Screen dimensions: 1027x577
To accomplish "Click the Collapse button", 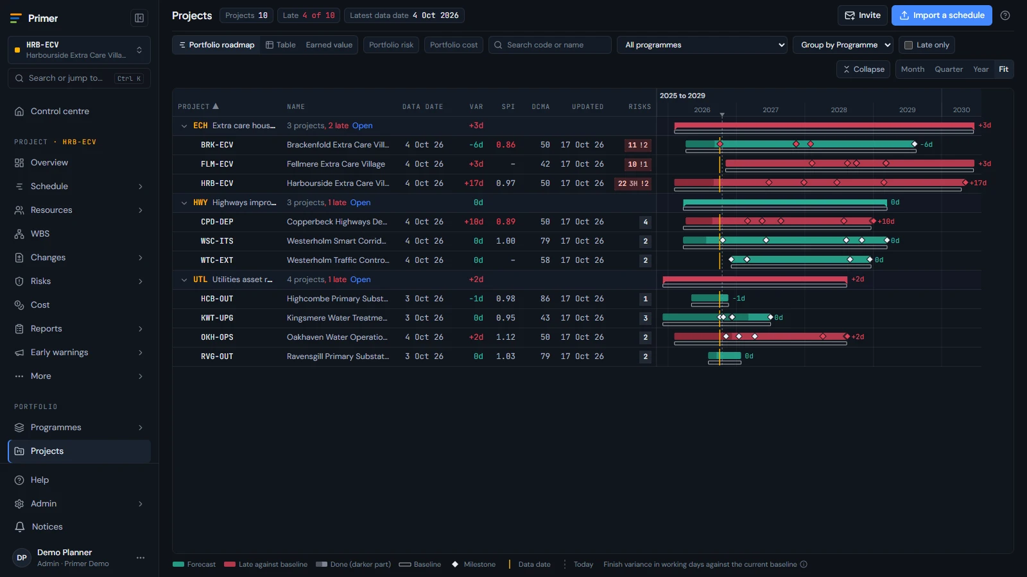I will 863,69.
